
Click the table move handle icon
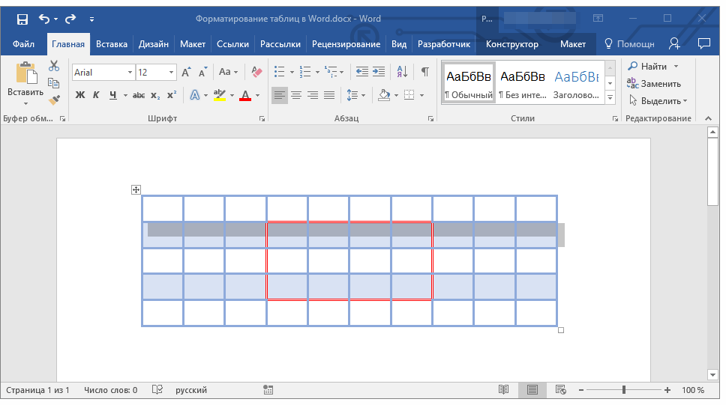click(x=136, y=190)
